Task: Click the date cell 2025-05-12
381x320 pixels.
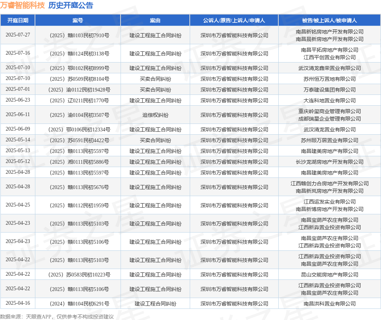Action: pyautogui.click(x=18, y=161)
